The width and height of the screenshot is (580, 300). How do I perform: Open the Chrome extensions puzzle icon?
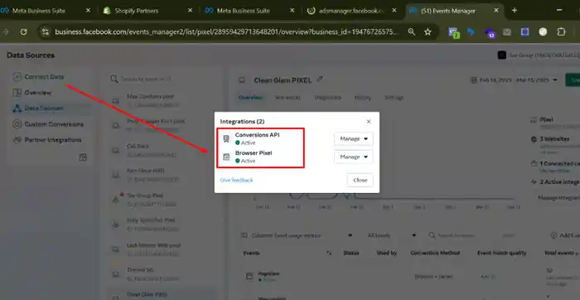click(561, 32)
